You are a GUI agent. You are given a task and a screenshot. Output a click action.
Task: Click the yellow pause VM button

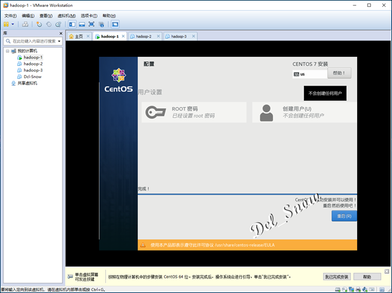[x=6, y=24]
